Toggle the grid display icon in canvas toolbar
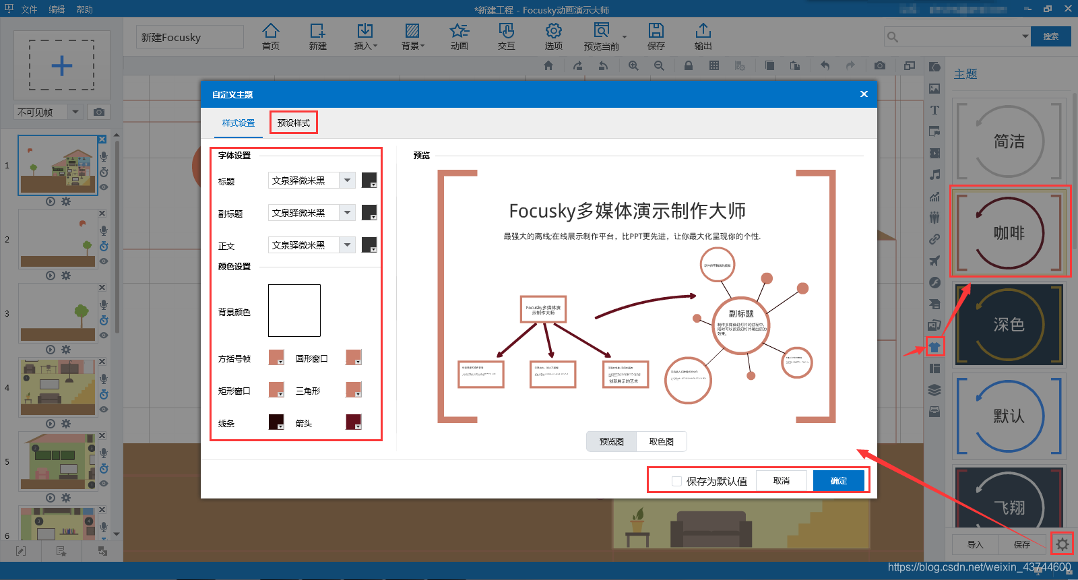 [714, 65]
